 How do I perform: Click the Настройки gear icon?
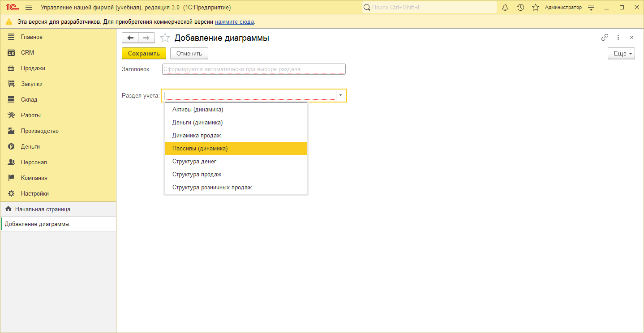tap(11, 193)
